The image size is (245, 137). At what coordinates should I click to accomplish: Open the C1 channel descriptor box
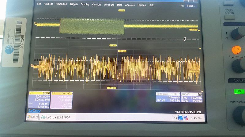(x=39, y=99)
